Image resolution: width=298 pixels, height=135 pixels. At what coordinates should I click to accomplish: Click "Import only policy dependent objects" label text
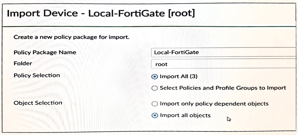pyautogui.click(x=214, y=104)
